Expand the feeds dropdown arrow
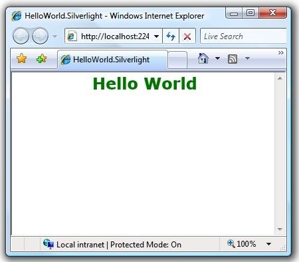 (x=247, y=58)
